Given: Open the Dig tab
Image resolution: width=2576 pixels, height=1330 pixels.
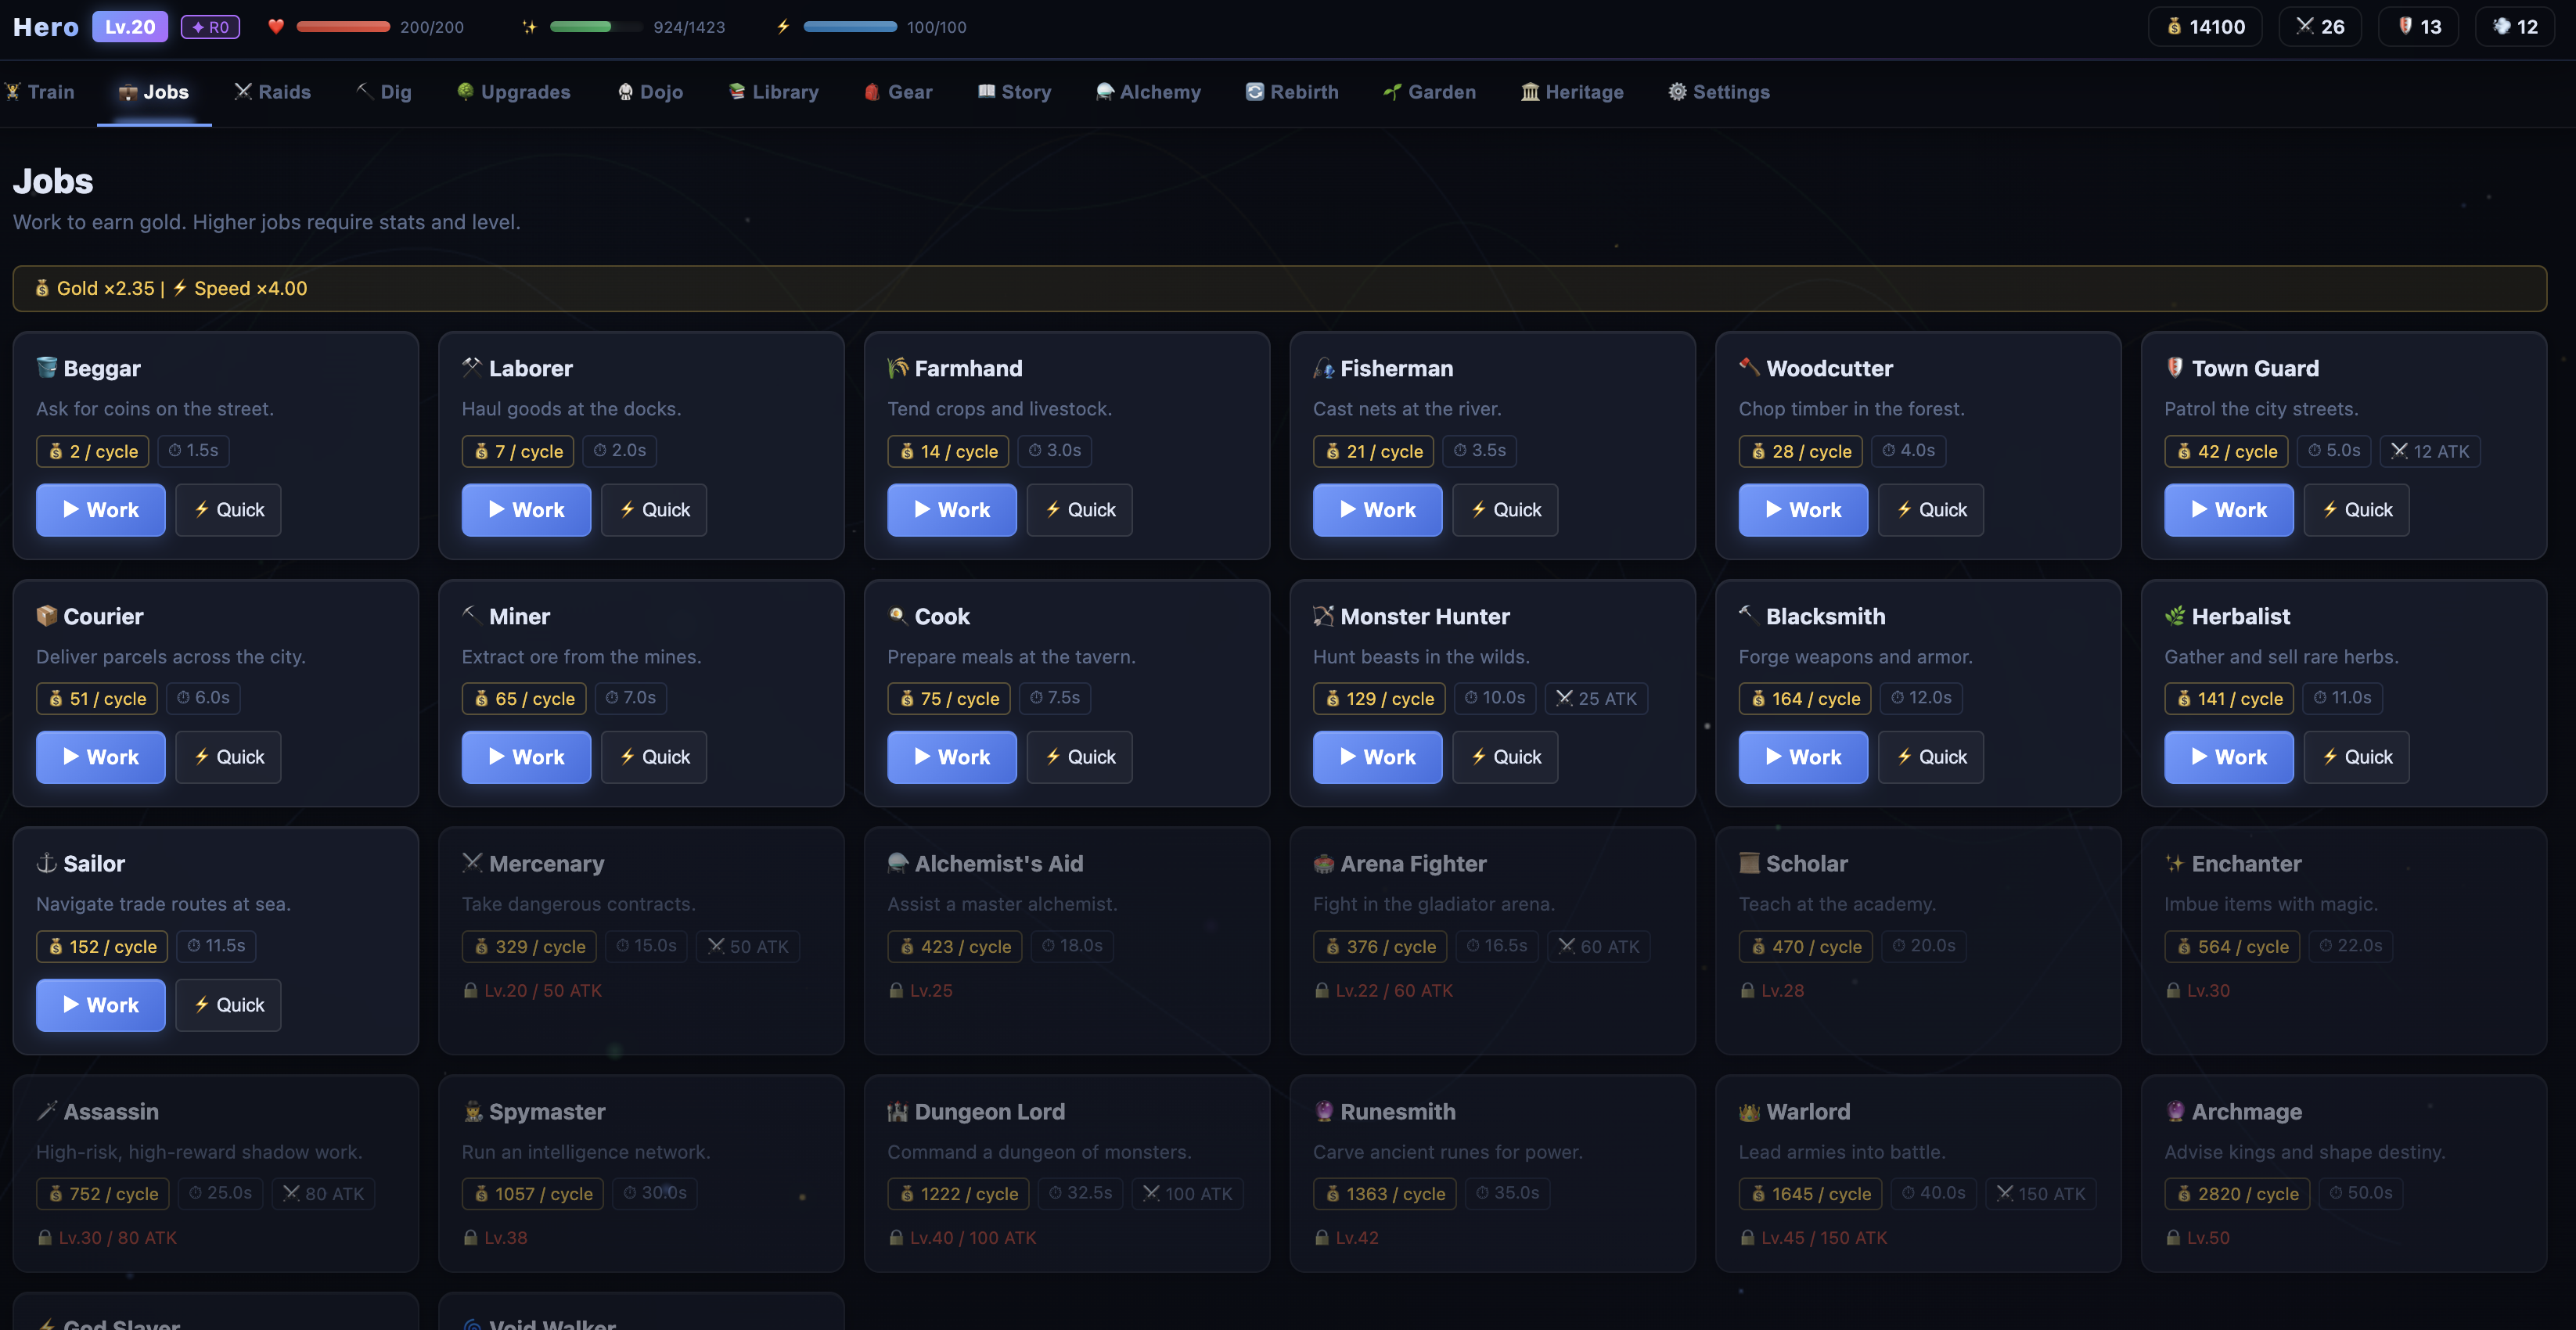Looking at the screenshot, I should coord(384,92).
